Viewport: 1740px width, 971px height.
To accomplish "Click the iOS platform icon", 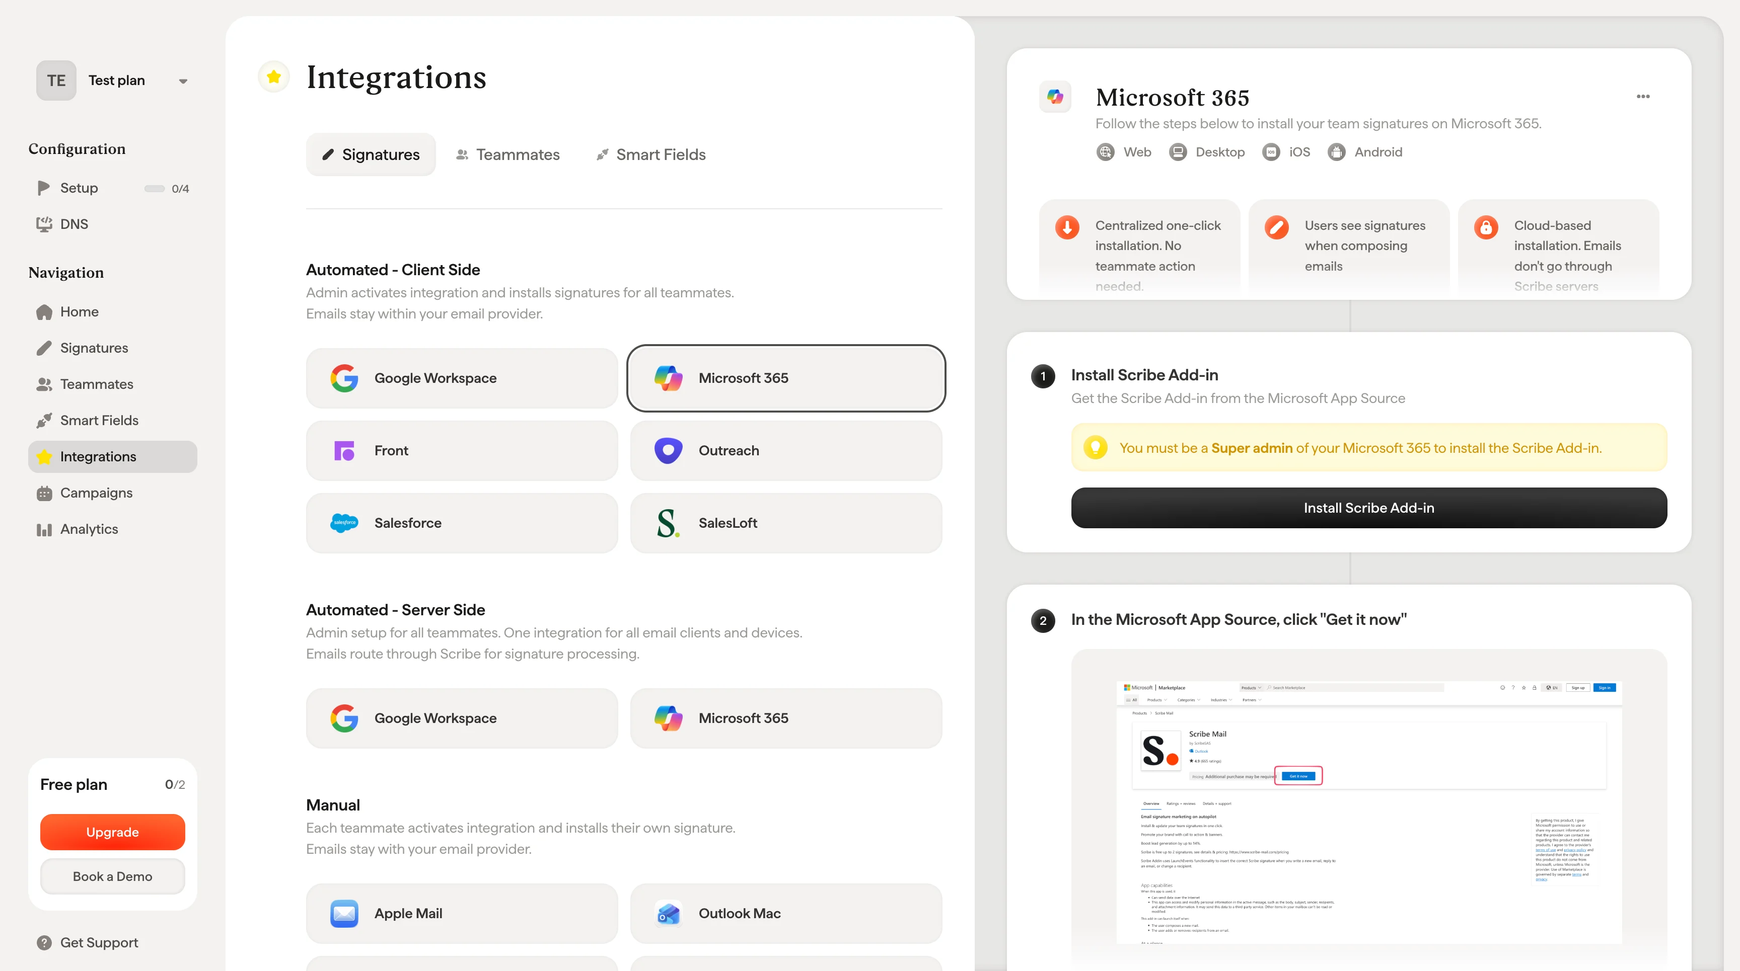I will tap(1271, 152).
